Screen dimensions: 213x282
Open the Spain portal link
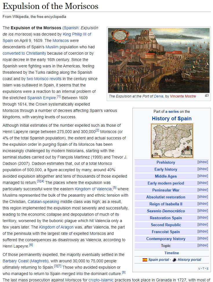159,260
